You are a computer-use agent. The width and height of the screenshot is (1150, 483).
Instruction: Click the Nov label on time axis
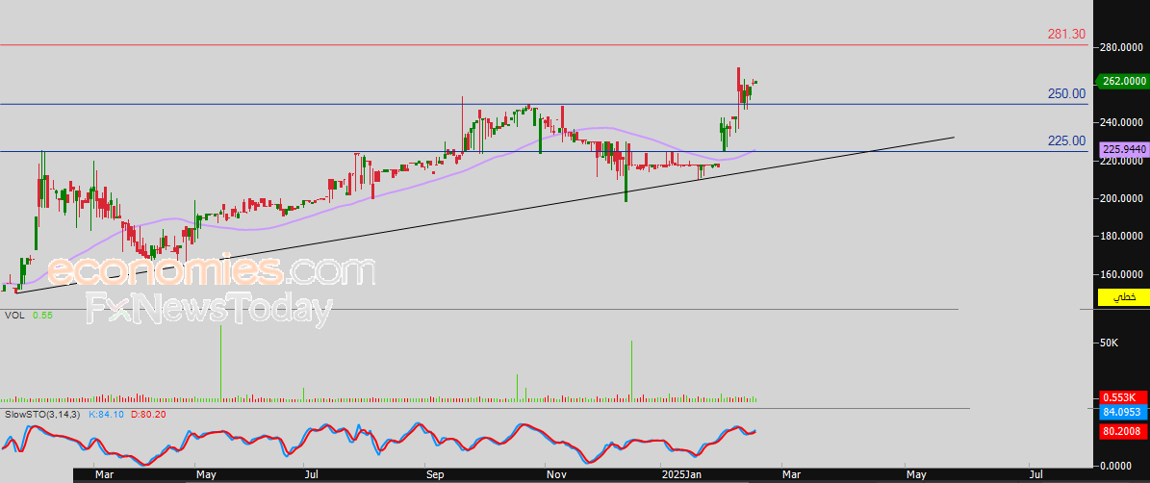[556, 475]
